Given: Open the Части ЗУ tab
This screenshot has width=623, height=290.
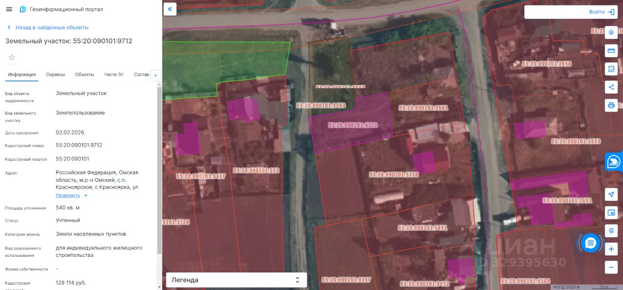Looking at the screenshot, I should [x=114, y=75].
